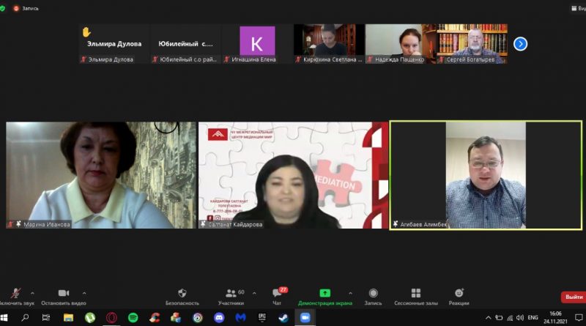Screen dimensions: 586x326
Task: Show hidden system tray icons
Action: (x=488, y=318)
